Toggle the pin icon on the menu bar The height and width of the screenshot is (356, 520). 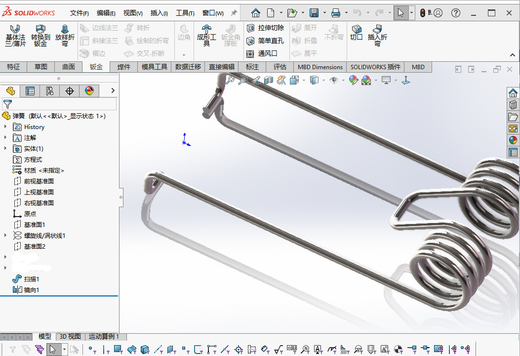click(234, 13)
